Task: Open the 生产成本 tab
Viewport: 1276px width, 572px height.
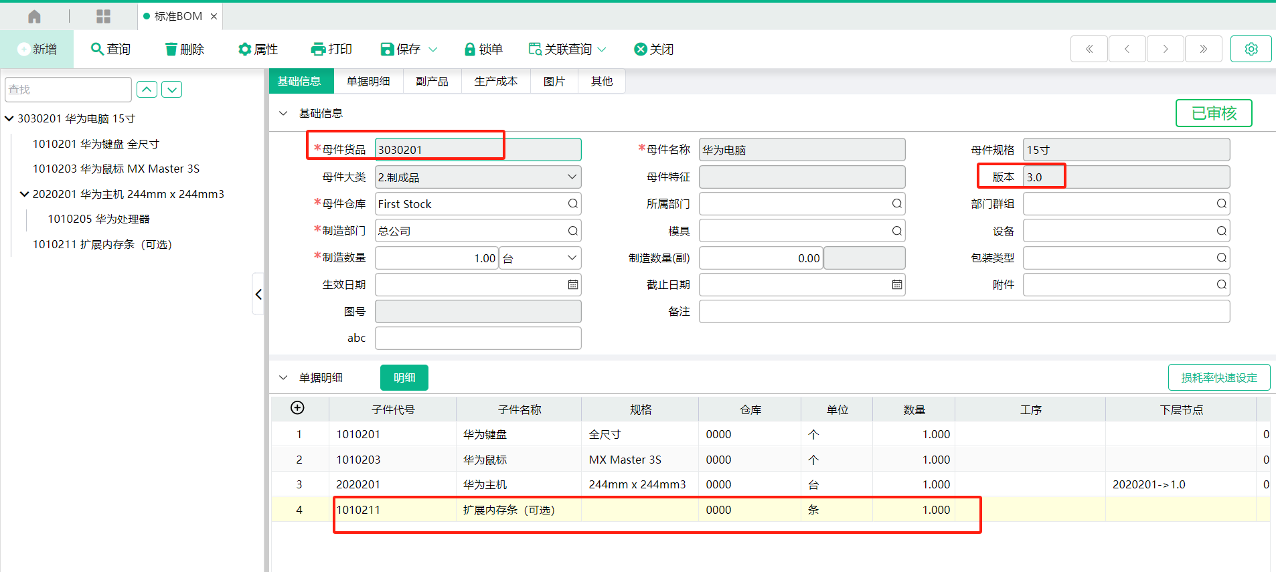Action: (x=495, y=81)
